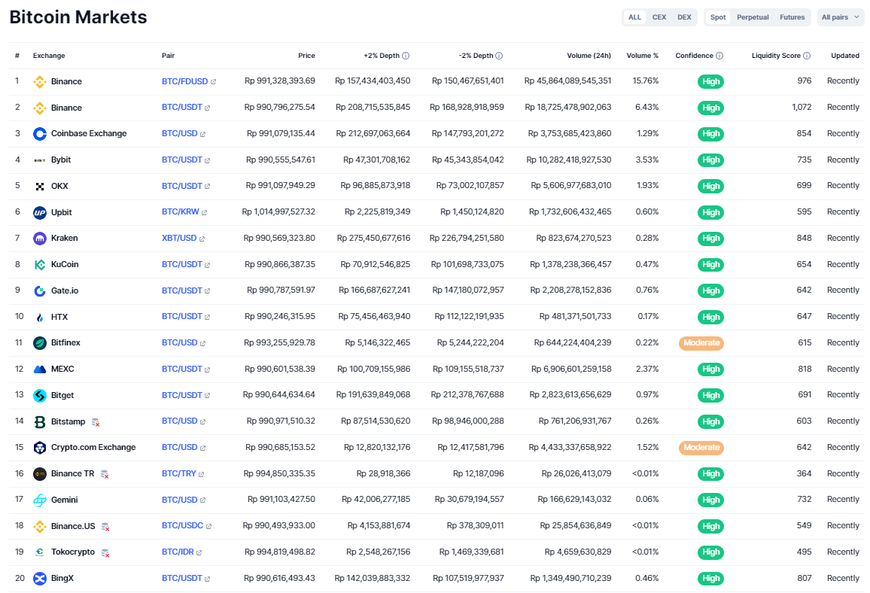Sort by the Updated column header
Image resolution: width=870 pixels, height=593 pixels.
845,56
